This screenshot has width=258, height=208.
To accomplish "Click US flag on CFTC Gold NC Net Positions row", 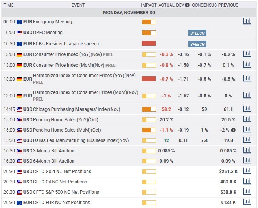I will point(19,172).
